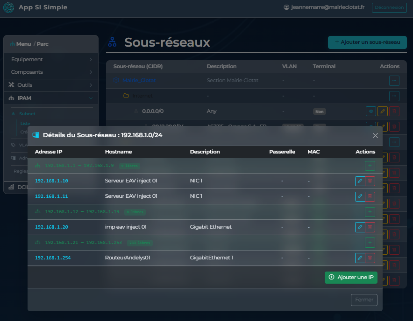This screenshot has height=321, width=413.
Task: Open IP address 192.168.1.11 link
Action: [51, 196]
